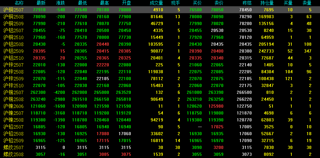Click the 名称 column header

click(x=19, y=3)
